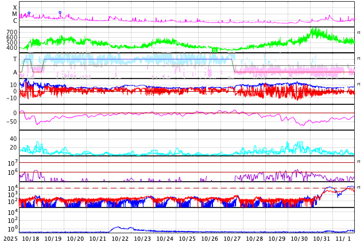
Task: Click the T label on sector panel
Action: pyautogui.click(x=15, y=59)
